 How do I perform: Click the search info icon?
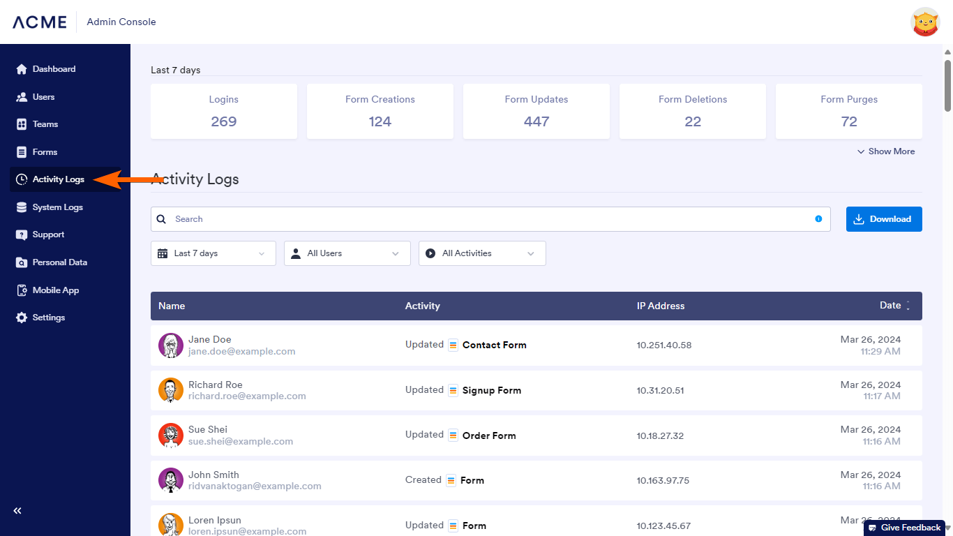[x=818, y=219]
